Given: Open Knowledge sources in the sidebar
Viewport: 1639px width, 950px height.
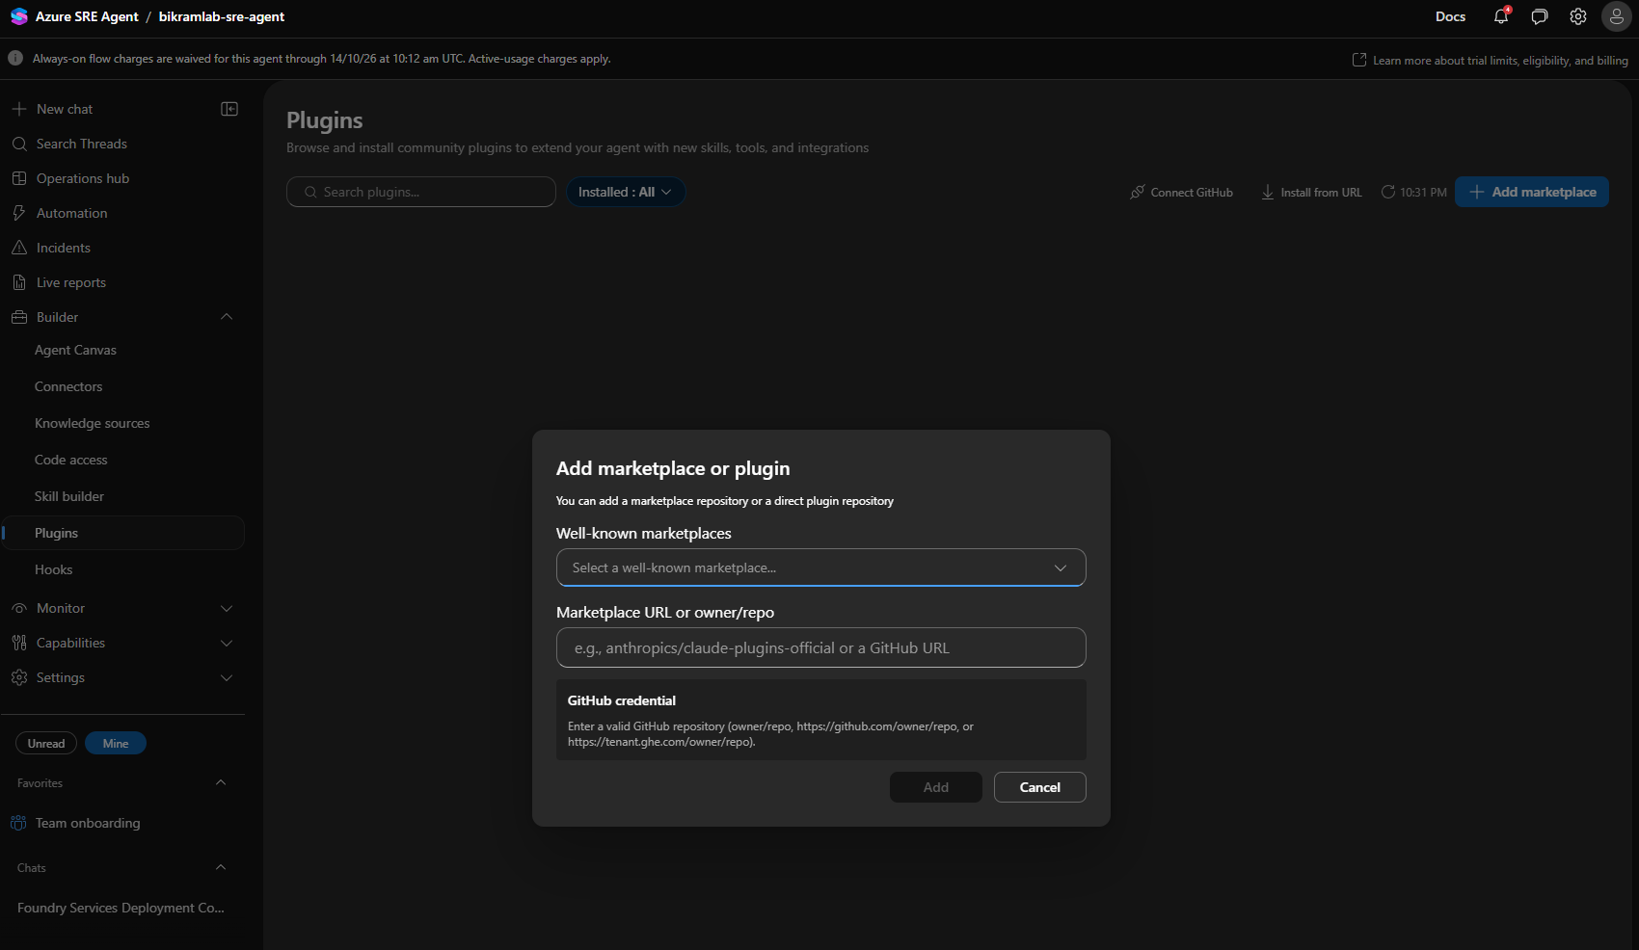Looking at the screenshot, I should click(x=93, y=423).
